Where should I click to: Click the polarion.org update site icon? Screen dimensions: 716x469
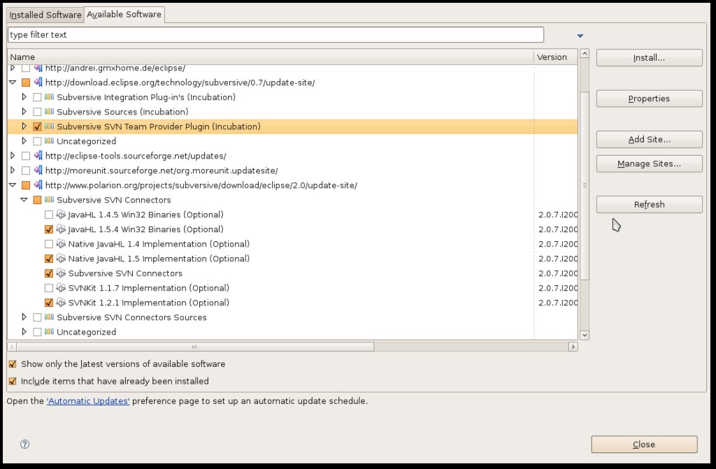point(38,185)
